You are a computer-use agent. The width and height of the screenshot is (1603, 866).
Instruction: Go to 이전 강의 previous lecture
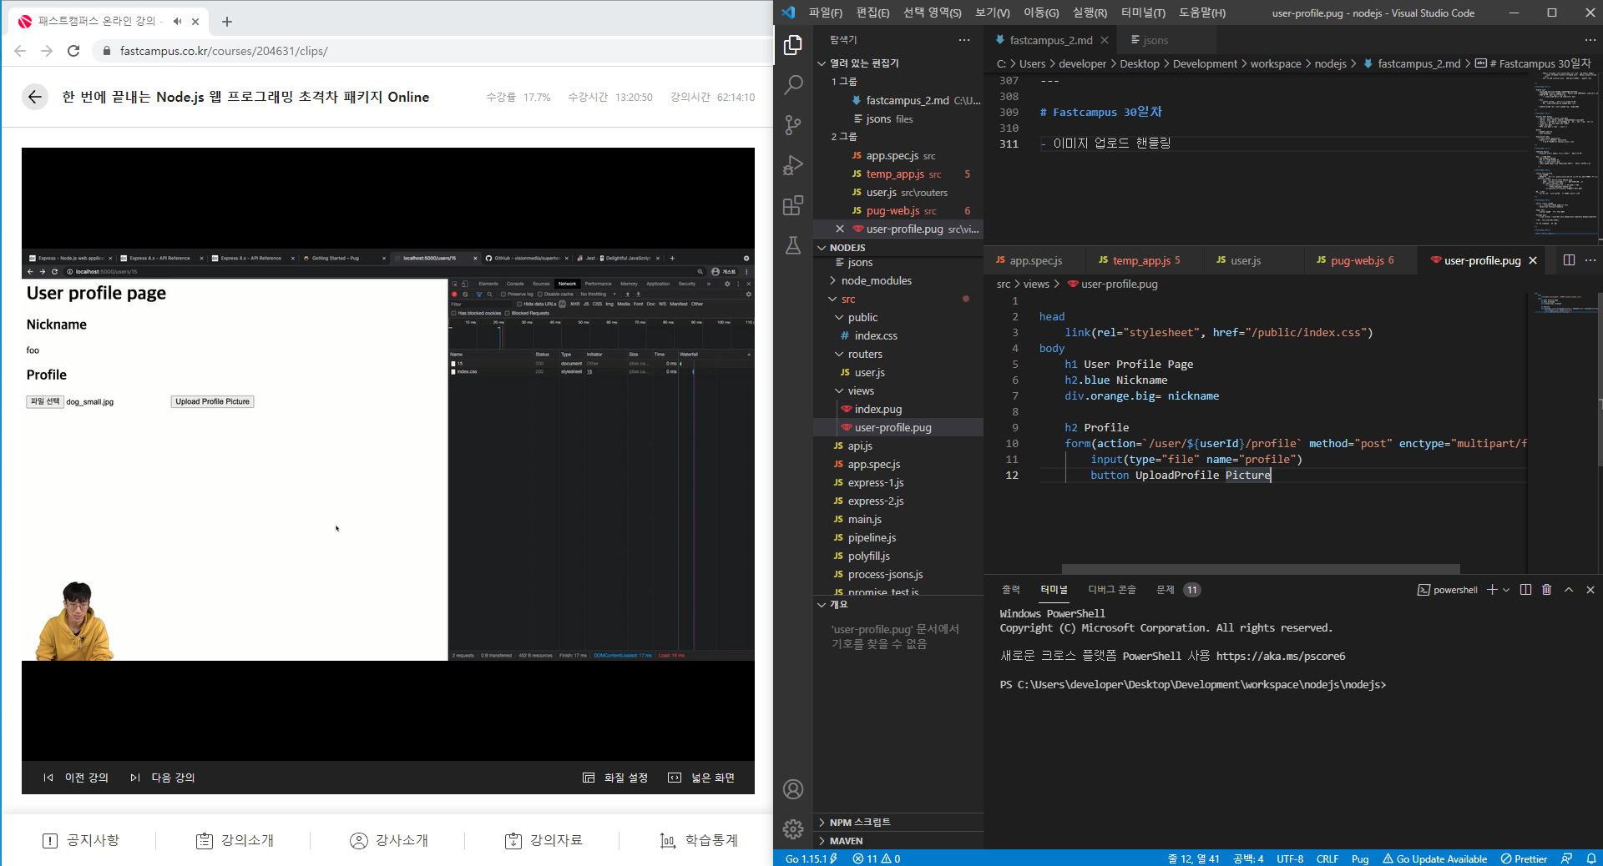click(76, 778)
